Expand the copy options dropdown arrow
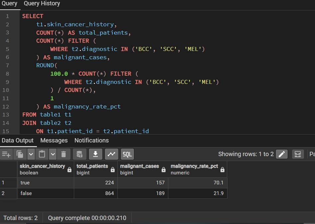The height and width of the screenshot is (224, 315). tap(31, 154)
